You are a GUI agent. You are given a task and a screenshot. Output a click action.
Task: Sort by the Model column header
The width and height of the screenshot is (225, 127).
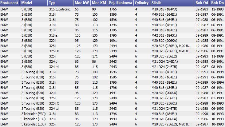(34, 3)
